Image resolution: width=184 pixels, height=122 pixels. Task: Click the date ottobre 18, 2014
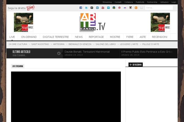point(130,55)
